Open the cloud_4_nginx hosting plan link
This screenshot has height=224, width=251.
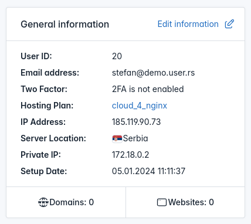[x=140, y=106]
